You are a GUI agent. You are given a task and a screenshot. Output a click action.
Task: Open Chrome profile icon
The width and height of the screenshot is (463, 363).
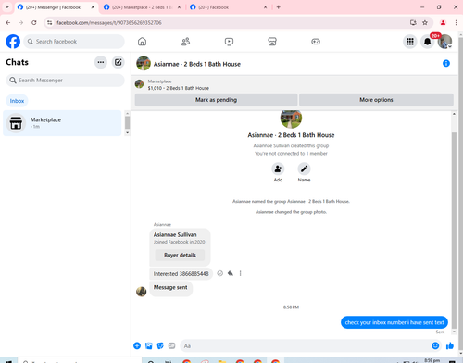[x=443, y=22]
